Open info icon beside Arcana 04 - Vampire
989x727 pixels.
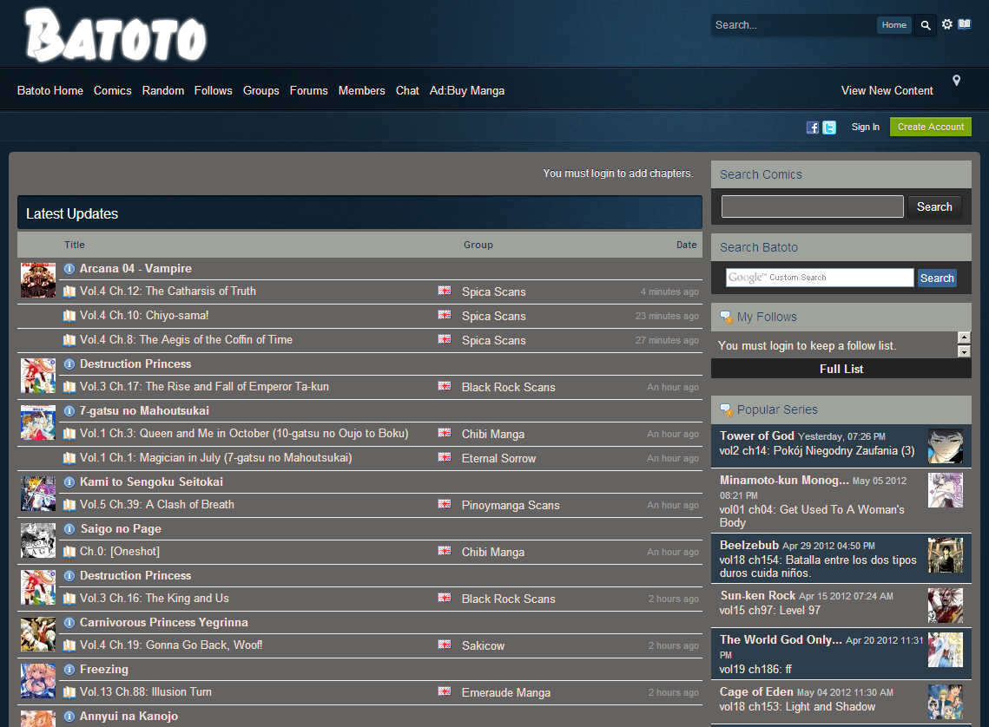coord(69,269)
